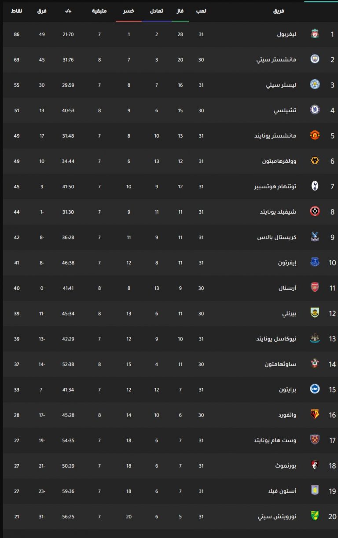
Task: Sort by فاز wins column header
Action: coord(180,11)
